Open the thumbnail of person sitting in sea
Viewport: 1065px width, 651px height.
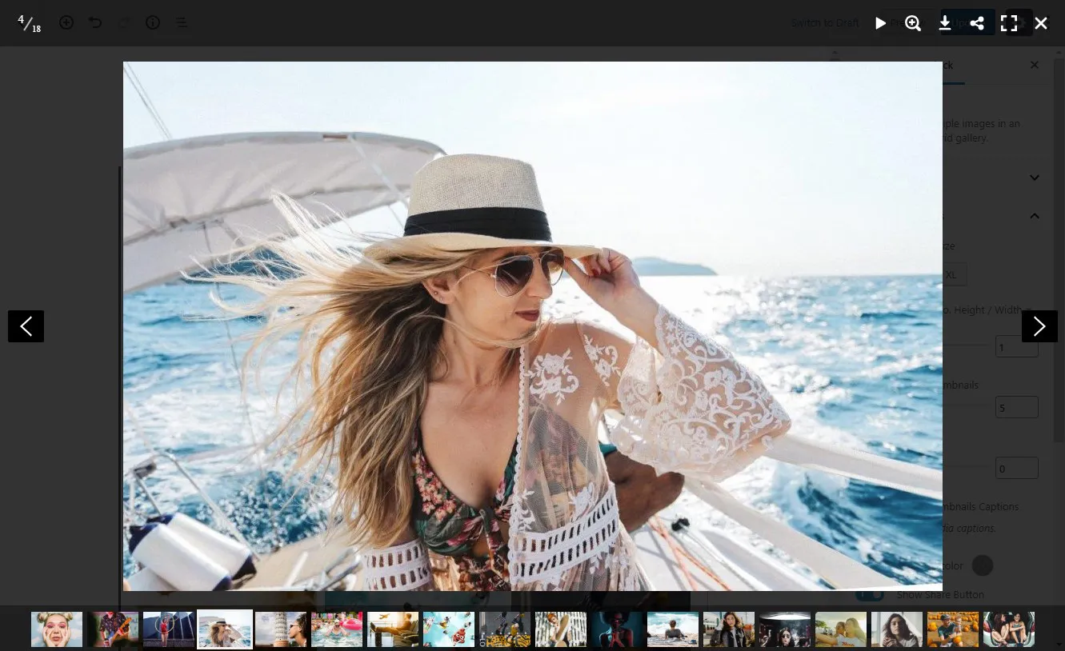coord(673,629)
